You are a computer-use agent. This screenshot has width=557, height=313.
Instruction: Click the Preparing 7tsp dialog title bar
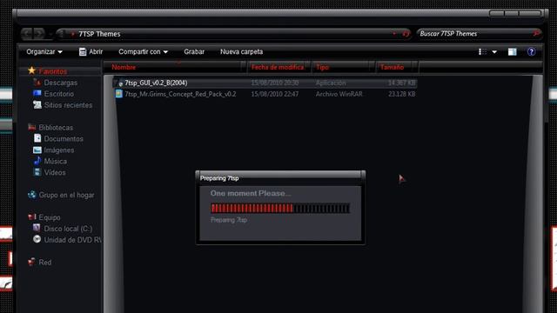(x=280, y=178)
